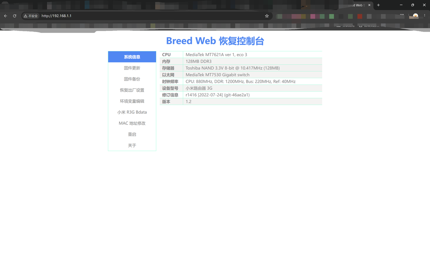Select 恢复出厂设置 in the sidebar
This screenshot has height=258, width=430.
pyautogui.click(x=132, y=90)
